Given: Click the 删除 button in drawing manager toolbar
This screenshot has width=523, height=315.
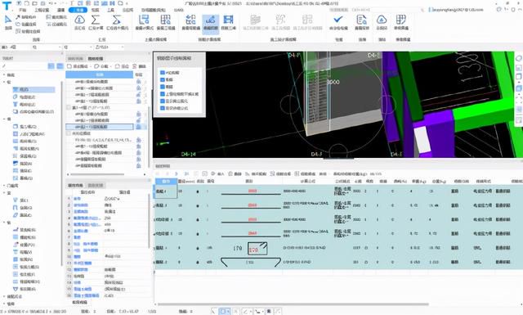Looking at the screenshot, I should (140, 66).
